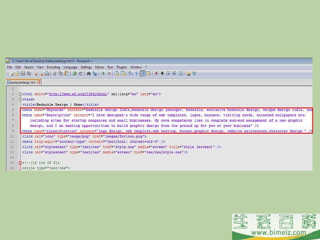Viewport: 320px width, 240px height.
Task: Open the Encoding menu
Action: [x=53, y=67]
